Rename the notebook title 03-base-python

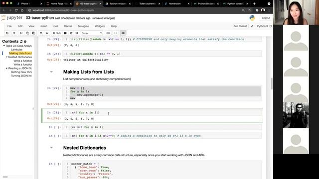(x=40, y=18)
